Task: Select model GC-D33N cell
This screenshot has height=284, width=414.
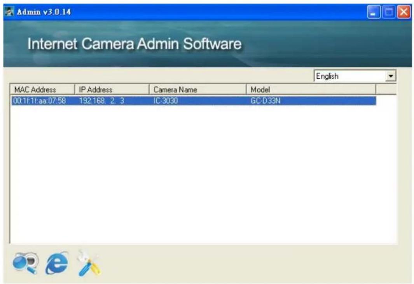Action: (266, 100)
